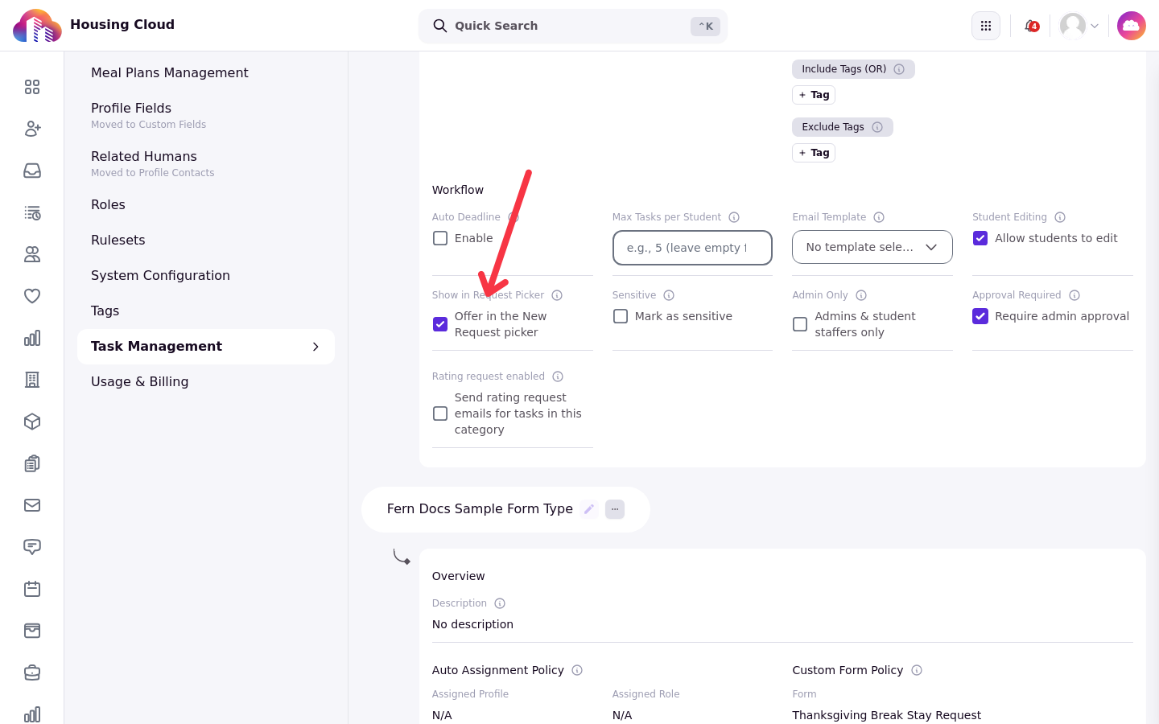The image size is (1159, 724).
Task: Open the mail envelope sidebar icon
Action: tap(32, 505)
